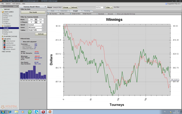Select Graphs under Cash Games

(6, 22)
